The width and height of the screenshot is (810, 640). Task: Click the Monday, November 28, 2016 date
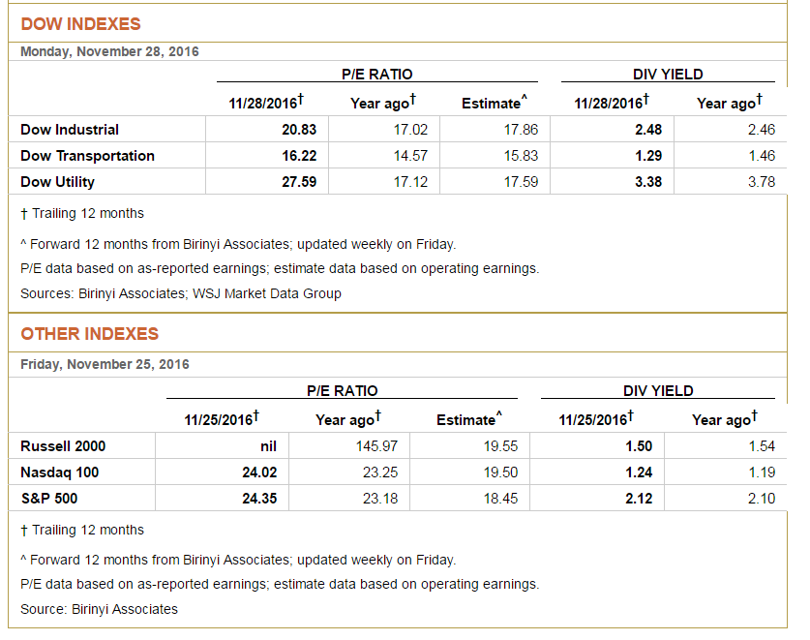[109, 51]
